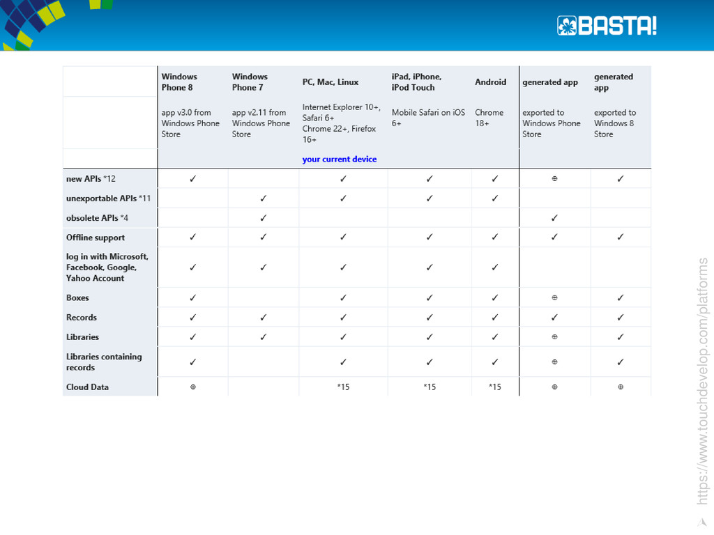
Task: Click the touchdevelop.com/platforms URL text
Action: click(x=703, y=381)
